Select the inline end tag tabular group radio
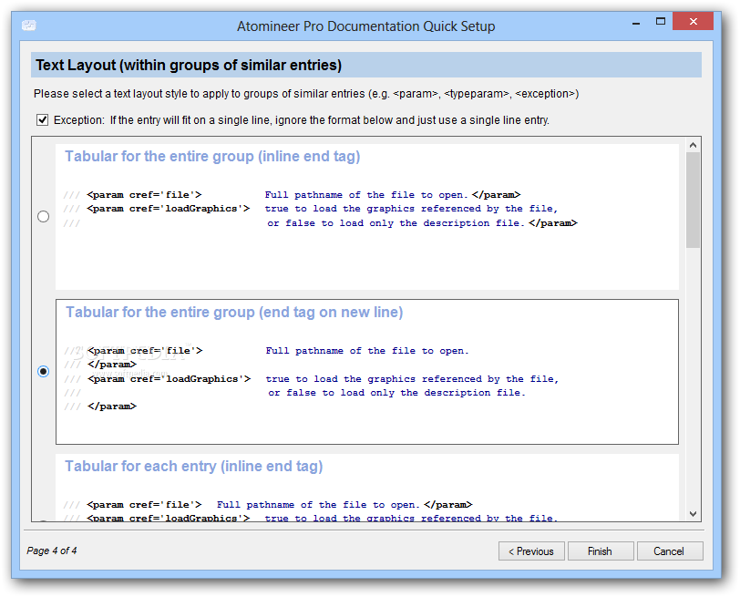Screen dimensions: 740x597 44,217
